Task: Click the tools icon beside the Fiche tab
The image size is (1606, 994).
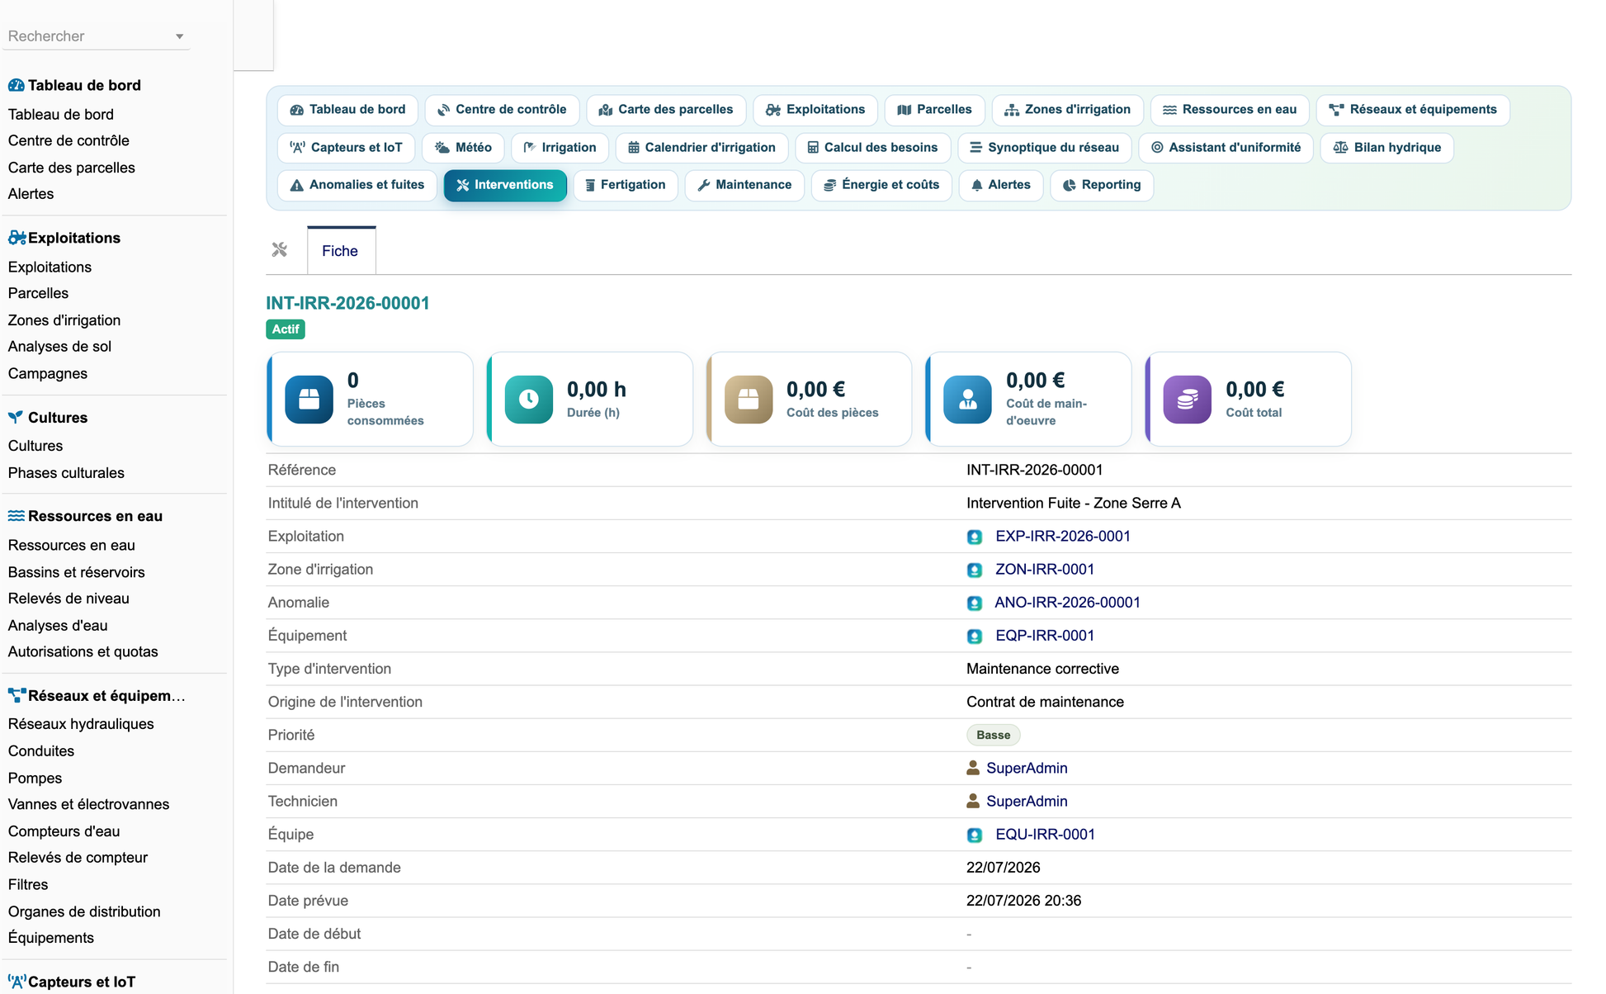Action: pyautogui.click(x=280, y=249)
